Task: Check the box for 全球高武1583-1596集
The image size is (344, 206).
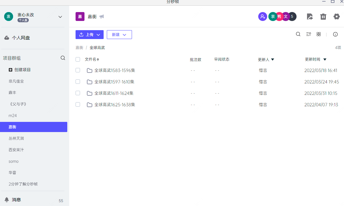Action: [78, 70]
